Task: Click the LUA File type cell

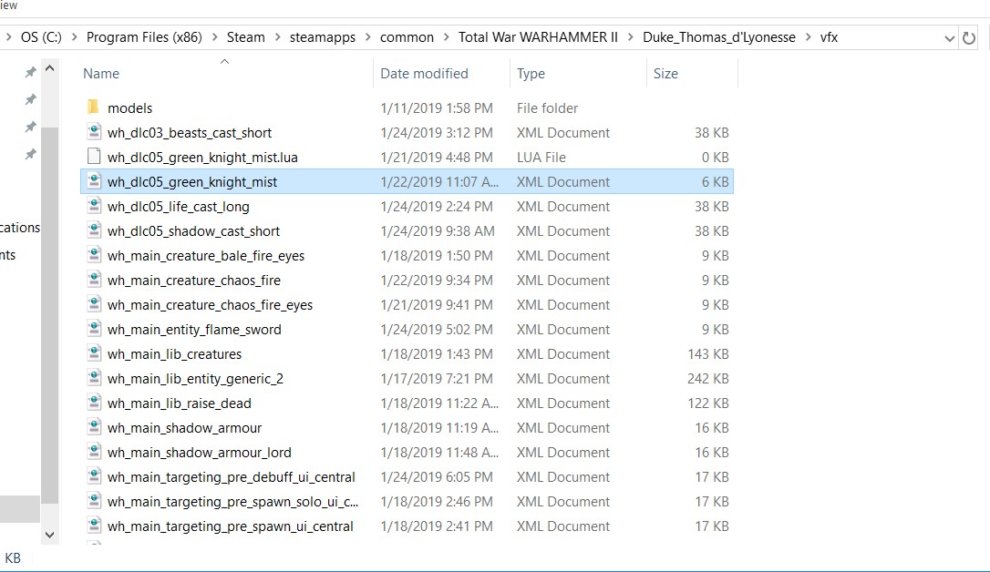Action: tap(541, 157)
